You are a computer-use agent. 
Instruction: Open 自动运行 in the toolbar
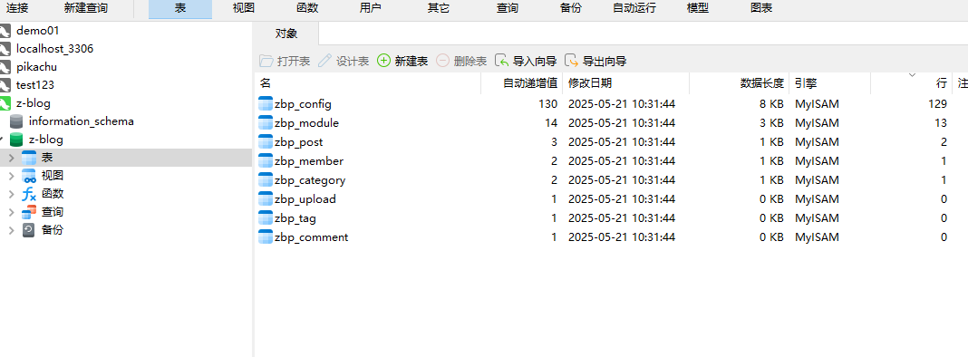634,9
